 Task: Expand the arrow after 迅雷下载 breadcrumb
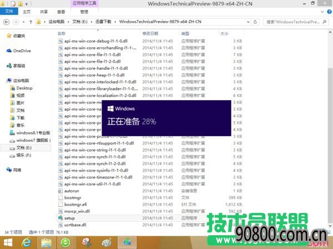pyautogui.click(x=115, y=22)
